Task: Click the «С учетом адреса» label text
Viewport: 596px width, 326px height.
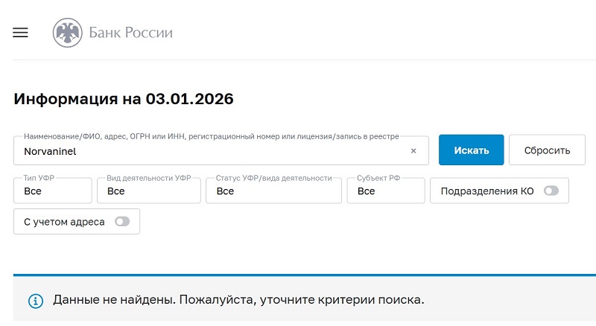Action: 64,221
